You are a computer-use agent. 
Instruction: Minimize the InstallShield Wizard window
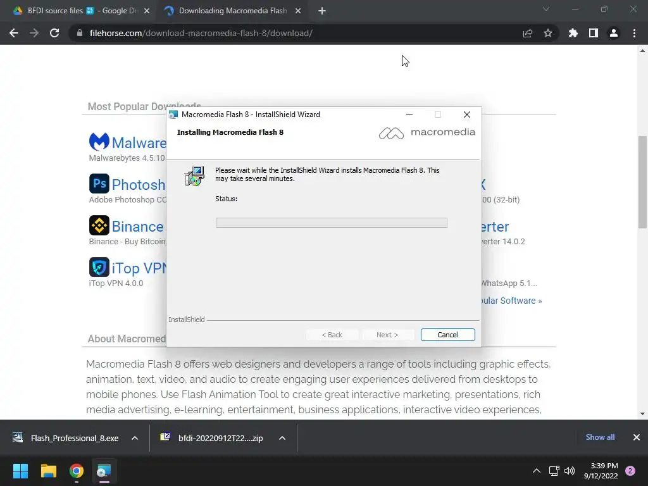[409, 115]
